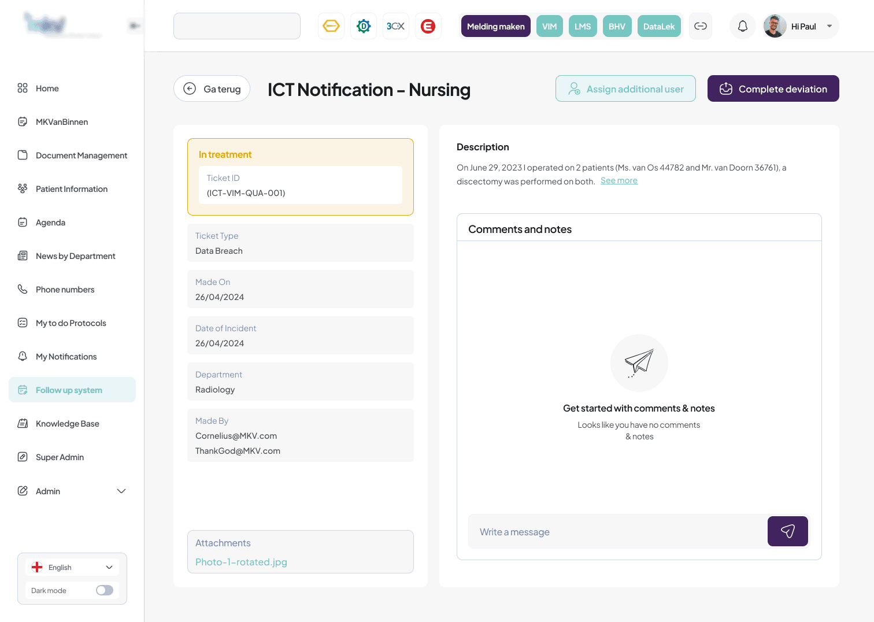Click the yellow hexagon app icon
The height and width of the screenshot is (622, 874).
pyautogui.click(x=331, y=26)
